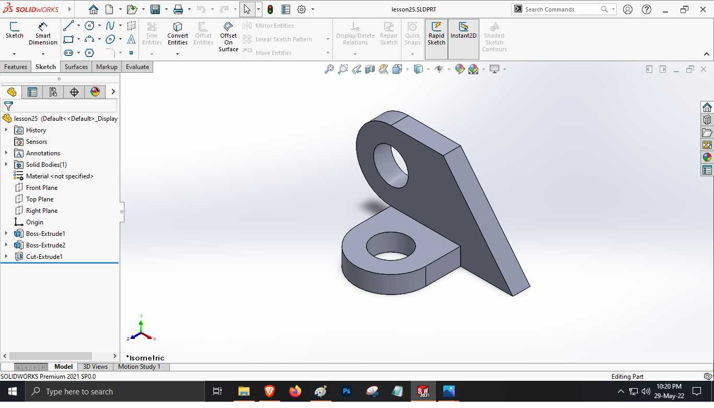Screen dimensions: 714x408
Task: Switch to the Markup tab
Action: coord(107,67)
